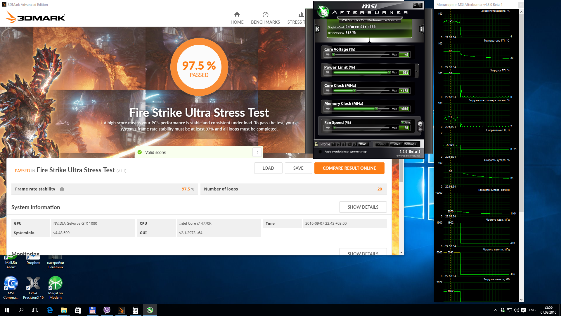
Task: Click the User Define fan gear icon
Action: [x=420, y=126]
